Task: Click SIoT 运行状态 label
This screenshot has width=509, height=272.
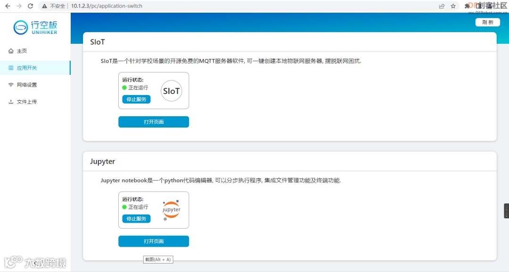Action: coord(133,80)
